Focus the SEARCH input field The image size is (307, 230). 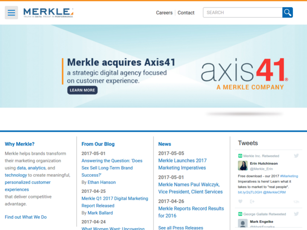coord(243,12)
